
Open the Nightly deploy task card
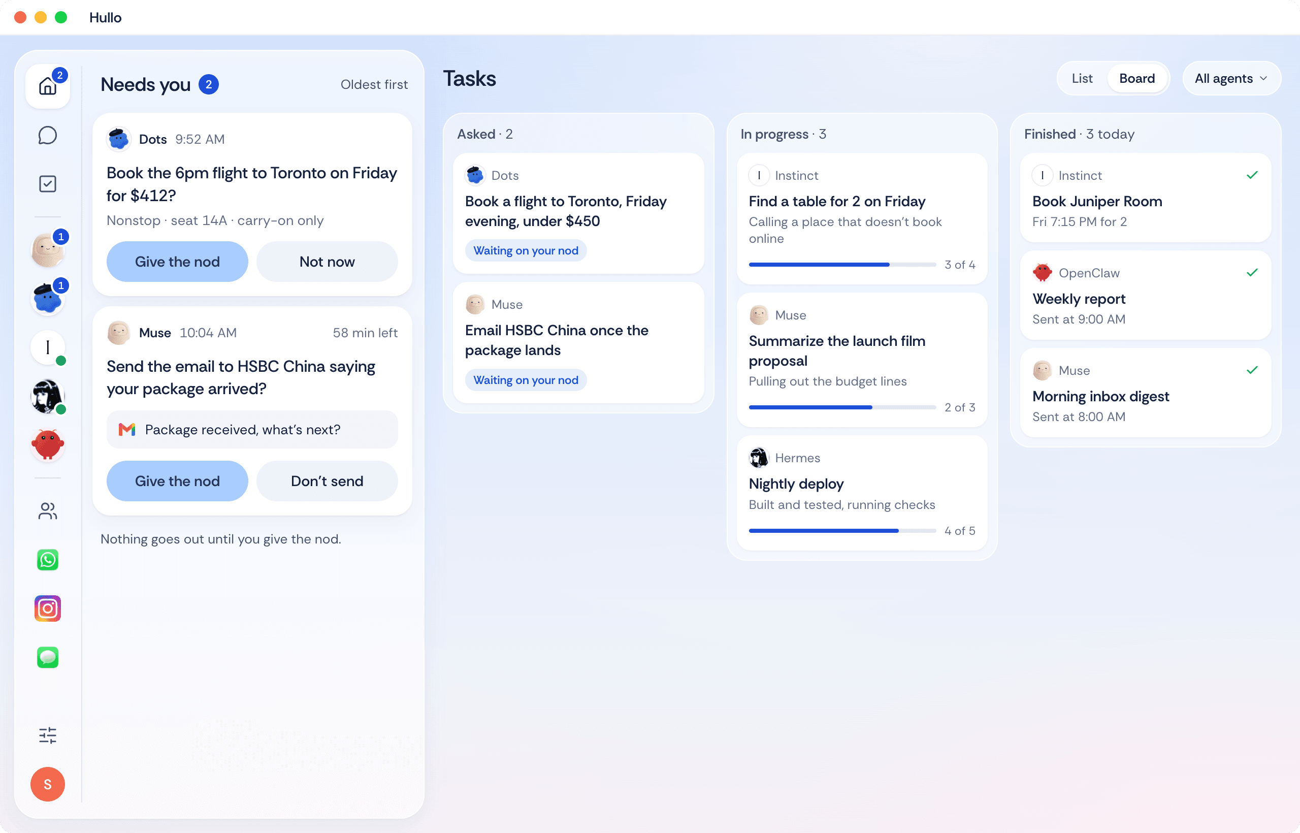[862, 493]
